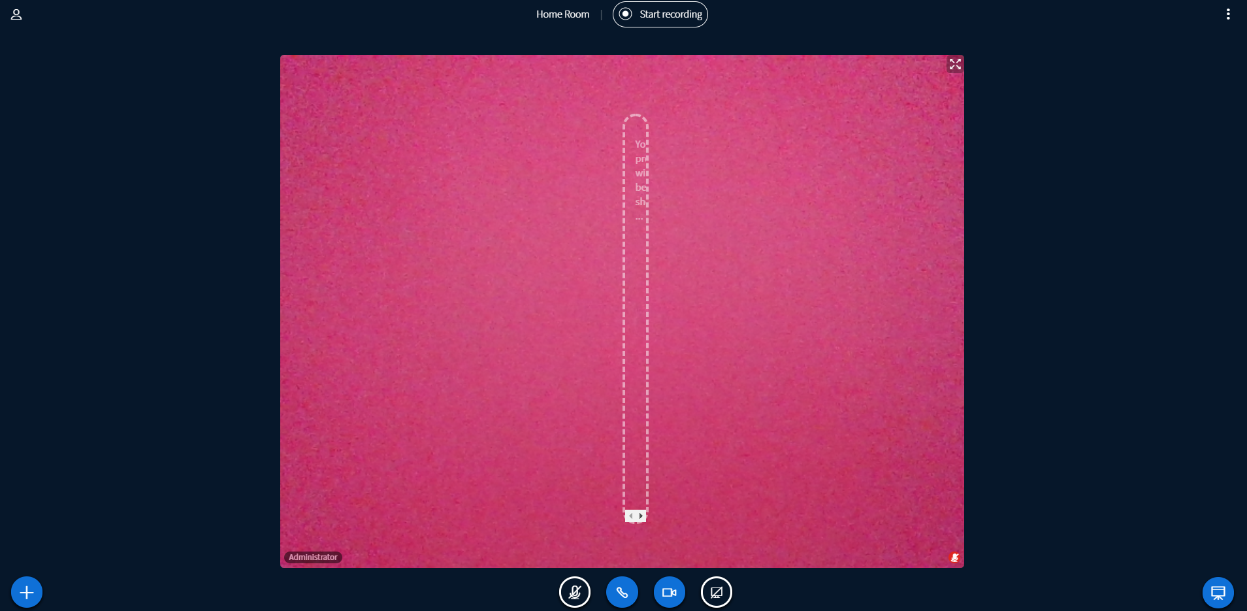Start sharing your screen

pos(716,591)
